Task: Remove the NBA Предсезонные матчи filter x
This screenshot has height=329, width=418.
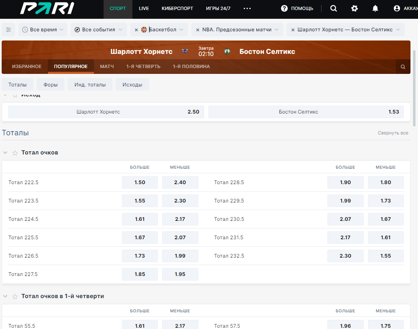Action: (x=198, y=30)
